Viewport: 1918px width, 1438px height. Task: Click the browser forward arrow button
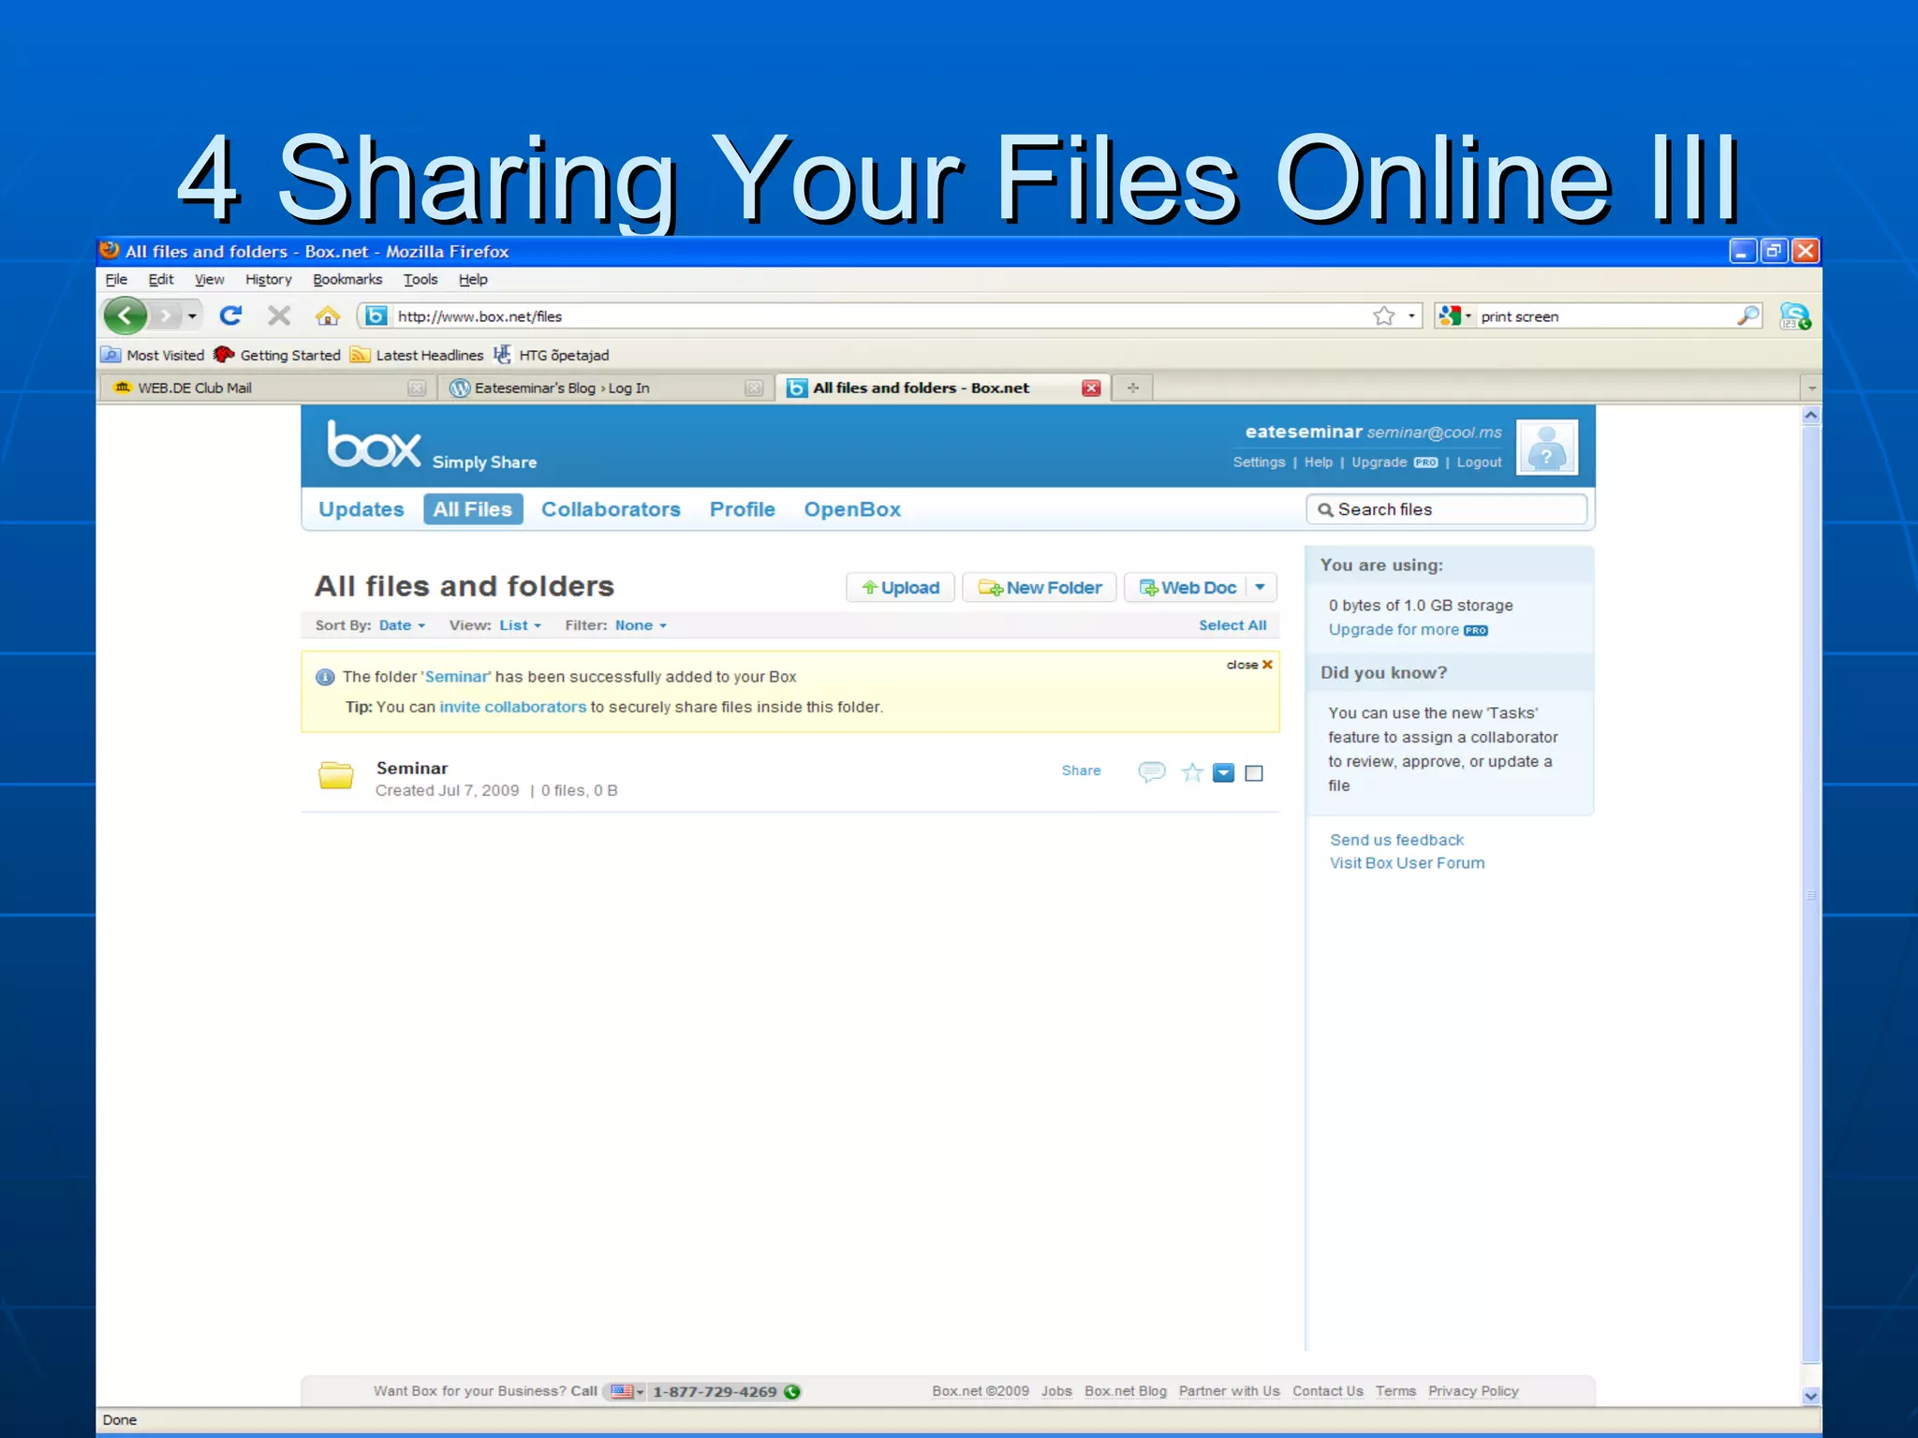pos(166,315)
